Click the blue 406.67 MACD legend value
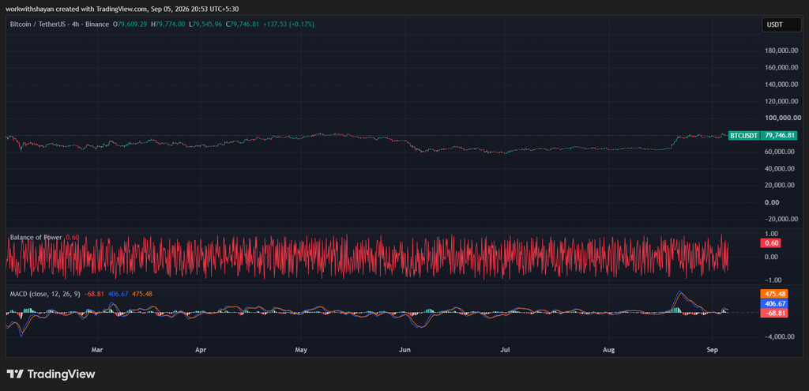Image resolution: width=809 pixels, height=391 pixels. [119, 294]
